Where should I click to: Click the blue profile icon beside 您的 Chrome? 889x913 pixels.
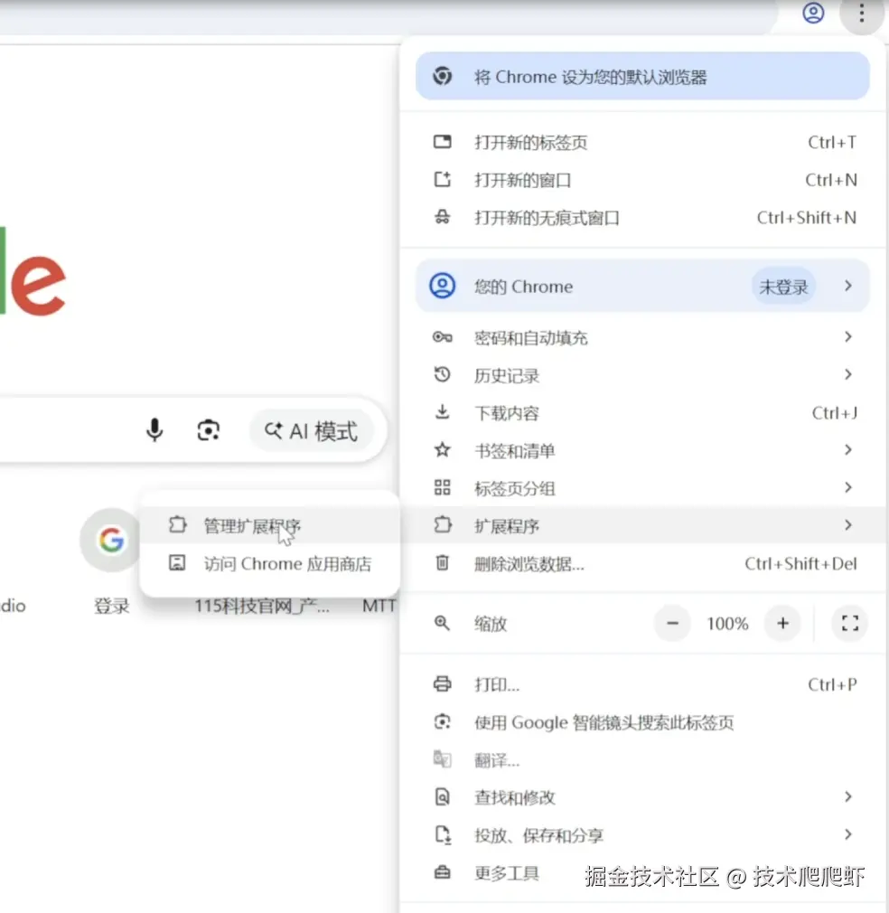[442, 286]
